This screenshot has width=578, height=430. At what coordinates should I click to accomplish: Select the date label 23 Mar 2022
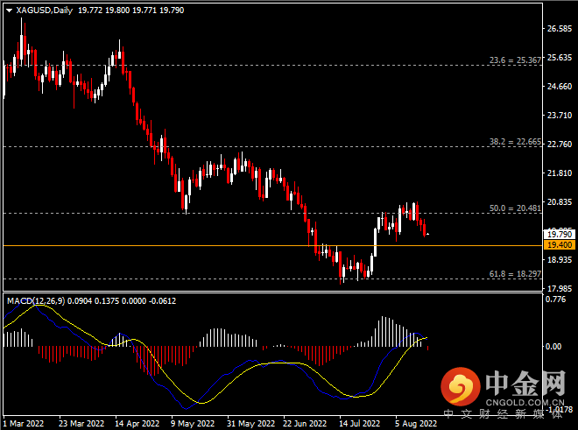pos(81,423)
